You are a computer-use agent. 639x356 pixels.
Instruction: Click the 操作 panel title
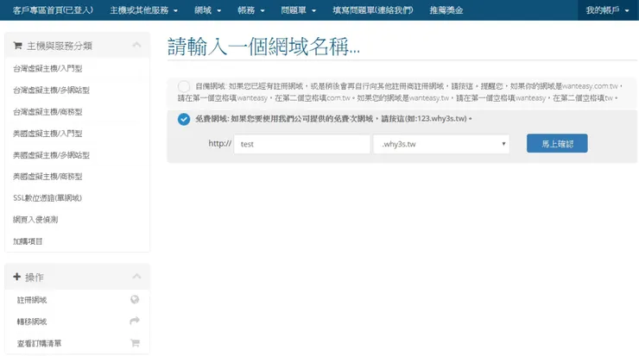pos(34,277)
